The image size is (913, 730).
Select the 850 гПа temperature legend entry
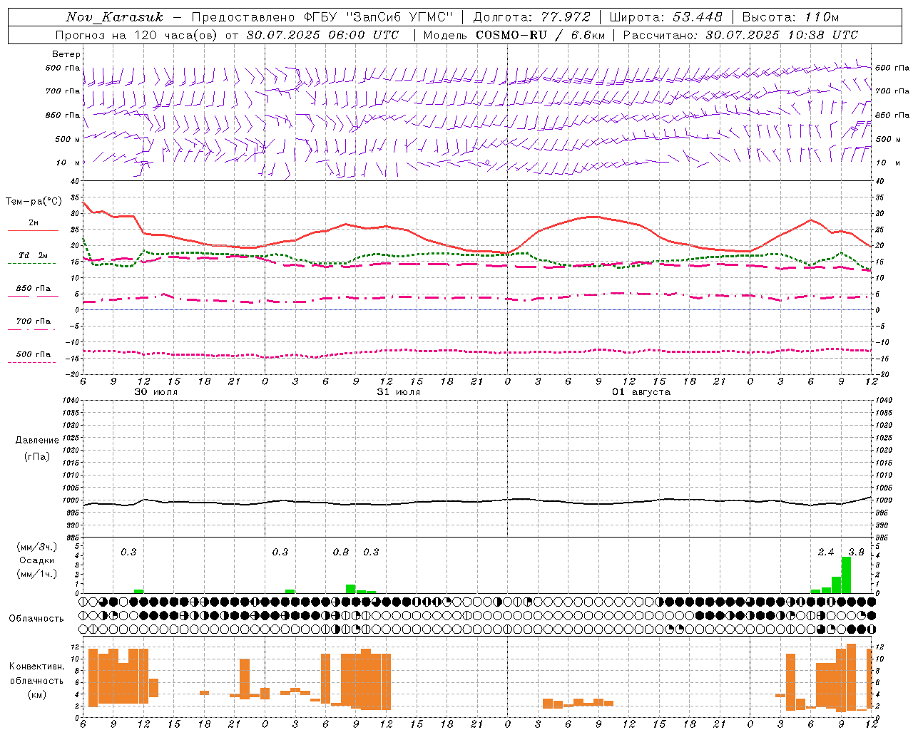coord(33,289)
